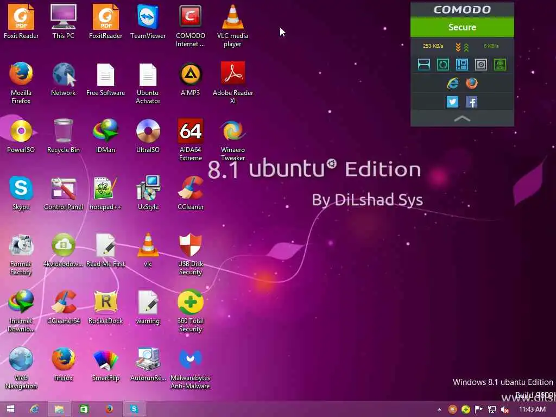
Task: Open the Foxit Reader desktop shortcut
Action: [21, 21]
